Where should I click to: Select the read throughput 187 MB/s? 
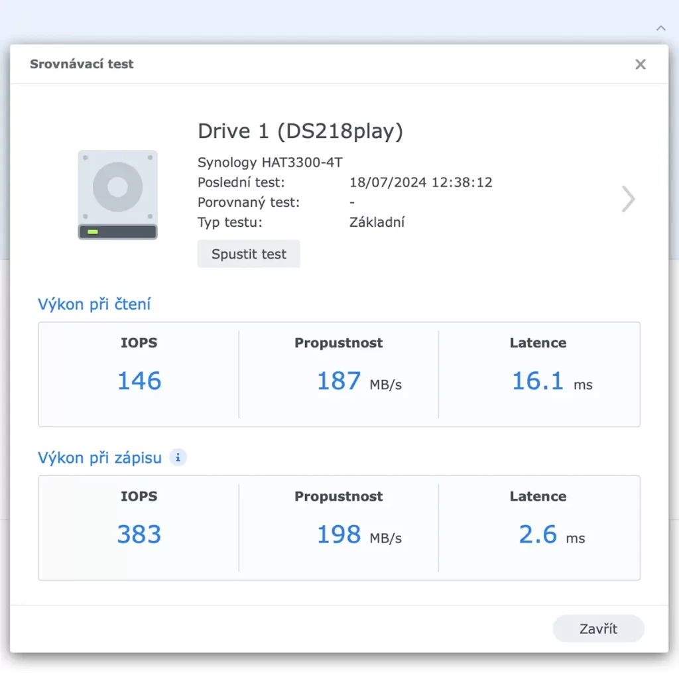359,381
